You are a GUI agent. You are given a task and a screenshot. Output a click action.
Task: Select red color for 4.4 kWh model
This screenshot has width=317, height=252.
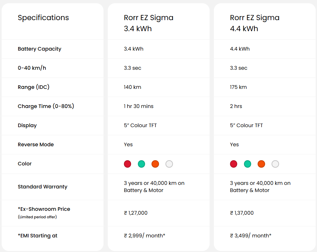point(234,164)
